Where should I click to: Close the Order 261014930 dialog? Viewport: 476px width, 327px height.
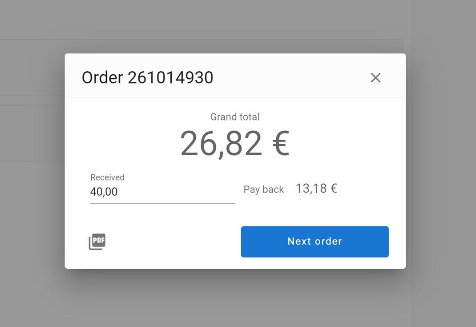tap(375, 78)
